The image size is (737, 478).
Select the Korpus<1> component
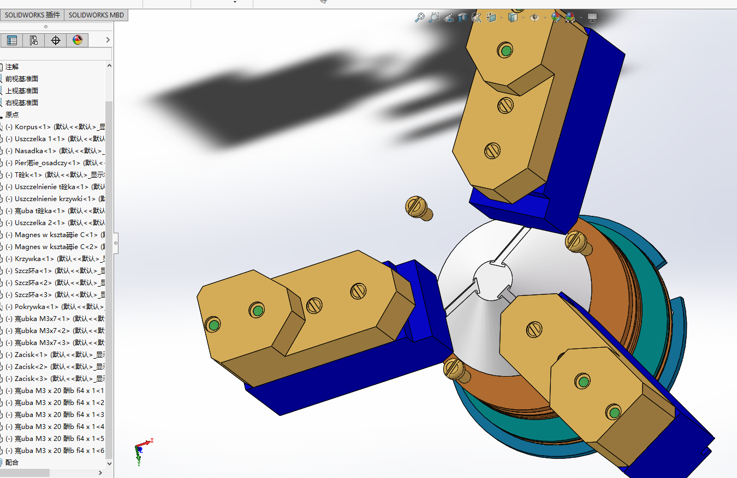click(x=55, y=126)
